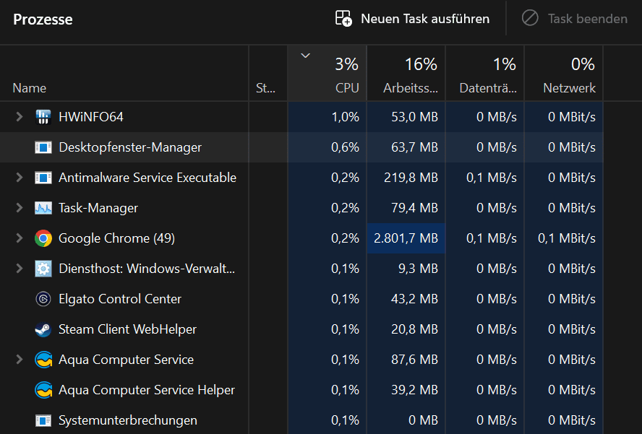
Task: Click the Diensthost gear icon
Action: (x=43, y=269)
